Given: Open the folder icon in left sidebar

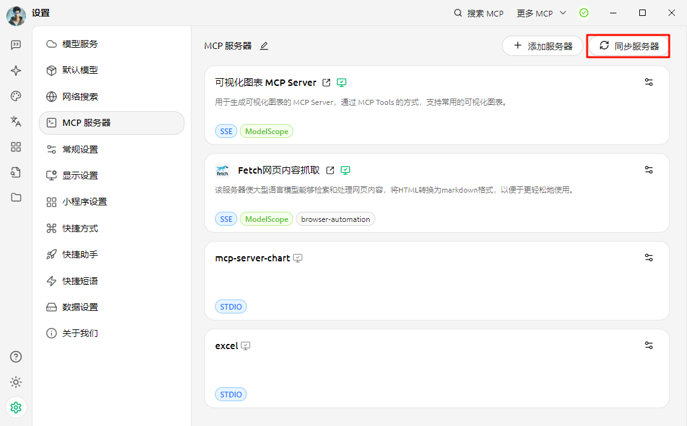Looking at the screenshot, I should tap(15, 198).
